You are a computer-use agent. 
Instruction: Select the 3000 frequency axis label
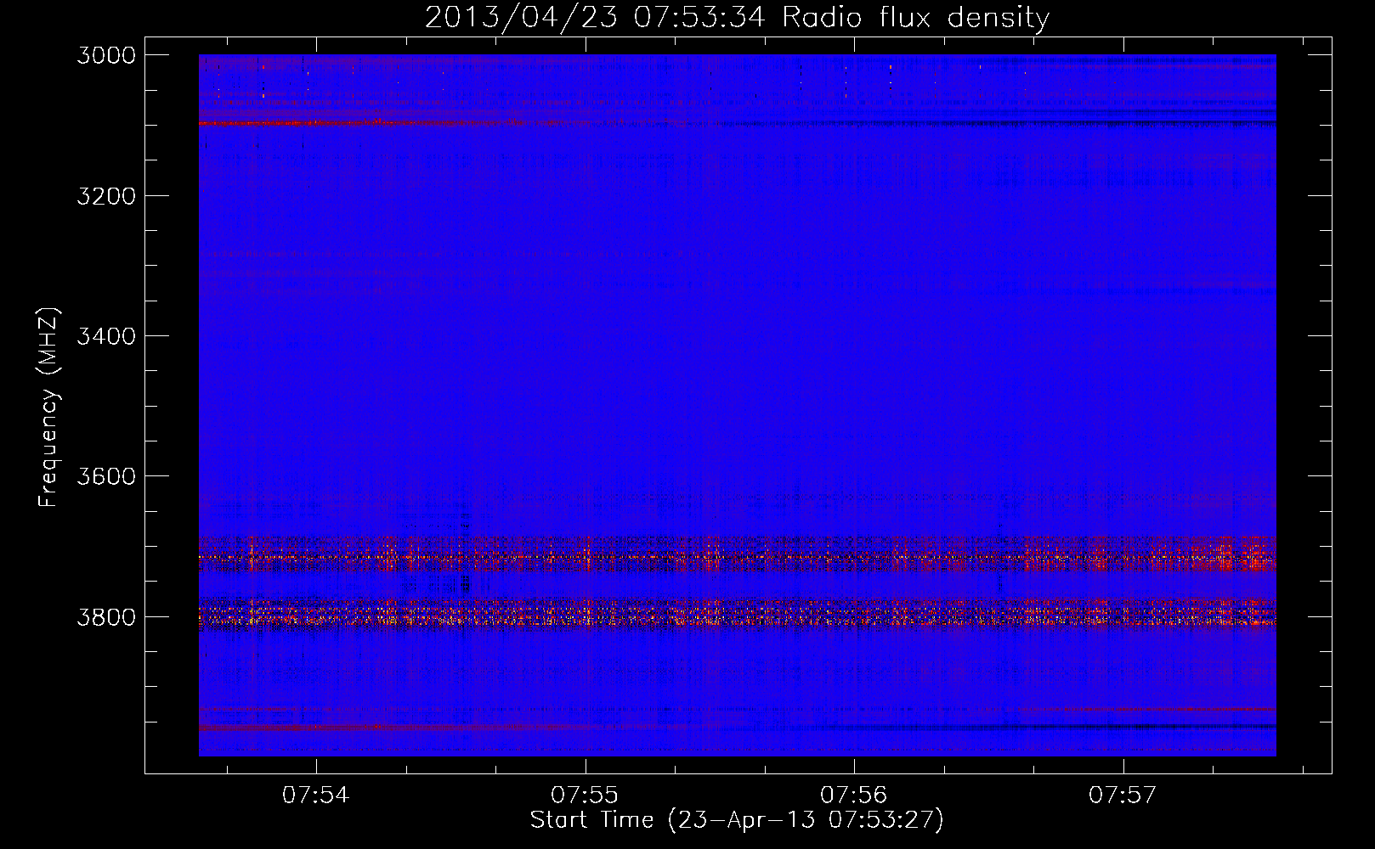pyautogui.click(x=106, y=55)
